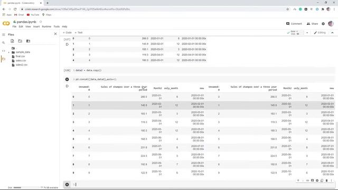Add a new Text cell
This screenshot has height=190, width=338.
tap(79, 33)
